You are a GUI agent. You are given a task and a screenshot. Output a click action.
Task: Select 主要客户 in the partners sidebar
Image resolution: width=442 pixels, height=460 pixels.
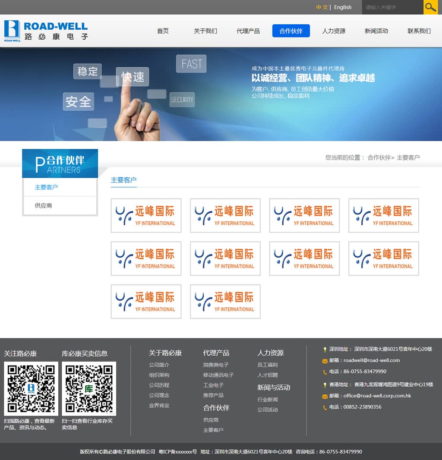tap(46, 187)
